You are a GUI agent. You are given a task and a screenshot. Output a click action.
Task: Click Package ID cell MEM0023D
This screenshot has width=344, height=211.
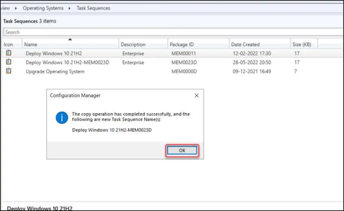(x=184, y=62)
